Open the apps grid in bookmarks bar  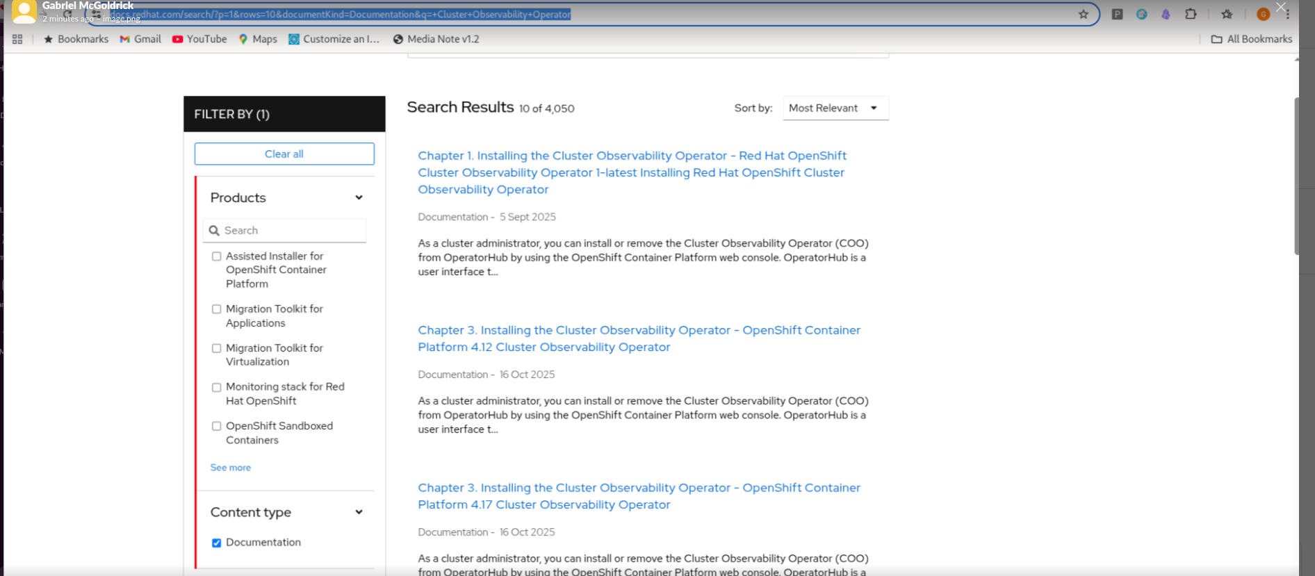(17, 40)
